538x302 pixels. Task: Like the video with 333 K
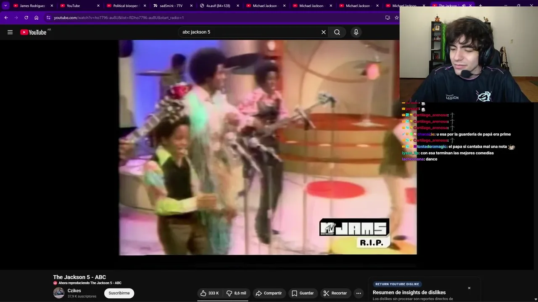click(209, 293)
